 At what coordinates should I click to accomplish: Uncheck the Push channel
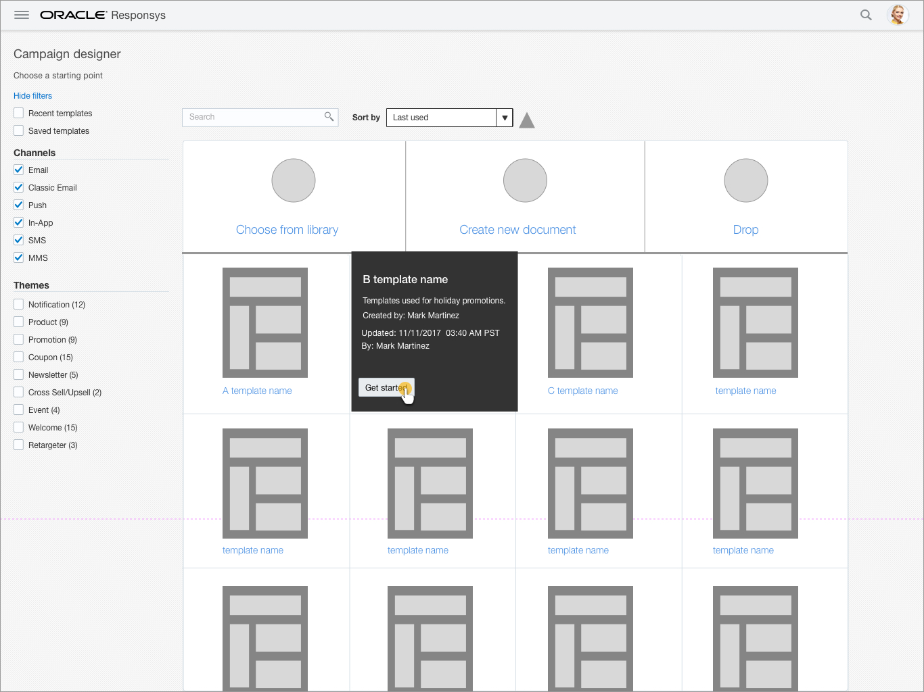click(x=19, y=205)
